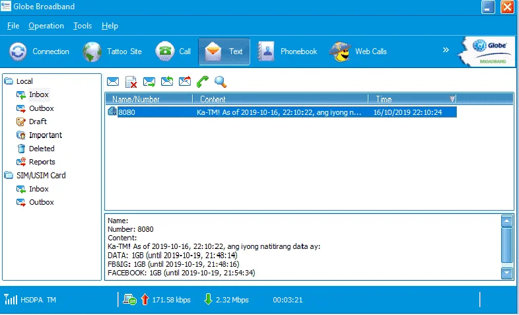This screenshot has height=315, width=519.
Task: Click the connection status computer icon
Action: 129,299
